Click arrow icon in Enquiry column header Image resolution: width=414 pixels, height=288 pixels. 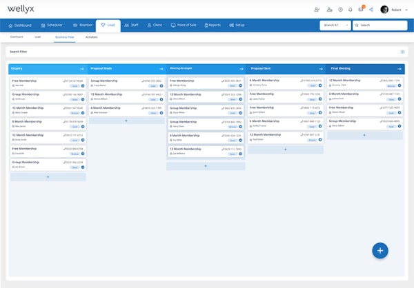pyautogui.click(x=82, y=69)
